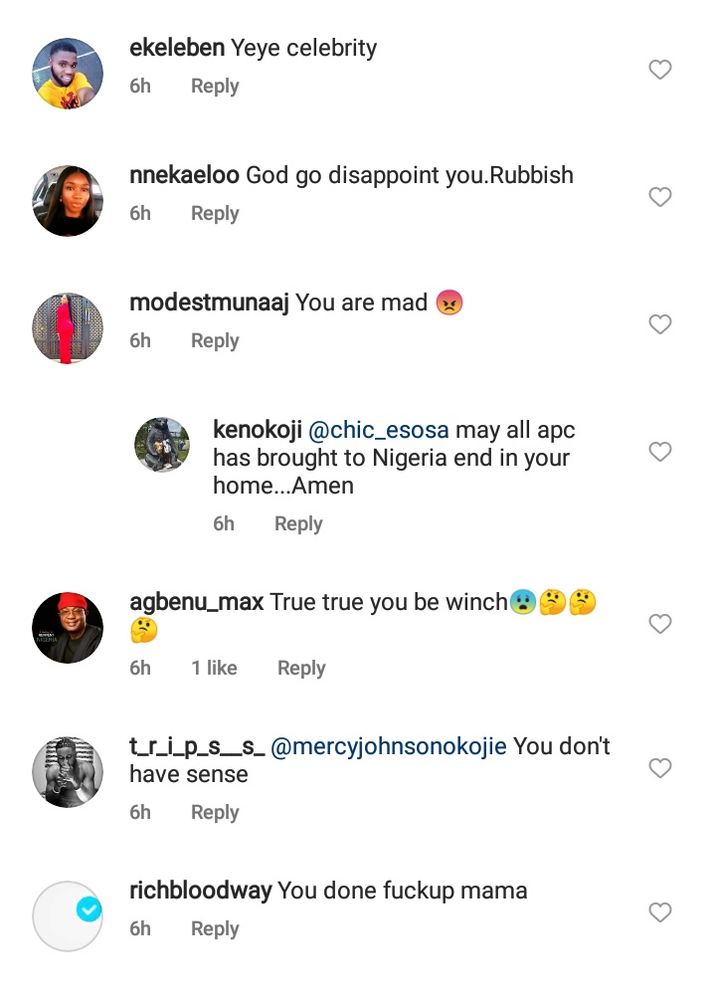Open ekeleben's profile picture
The height and width of the screenshot is (1000, 716).
pos(68,73)
